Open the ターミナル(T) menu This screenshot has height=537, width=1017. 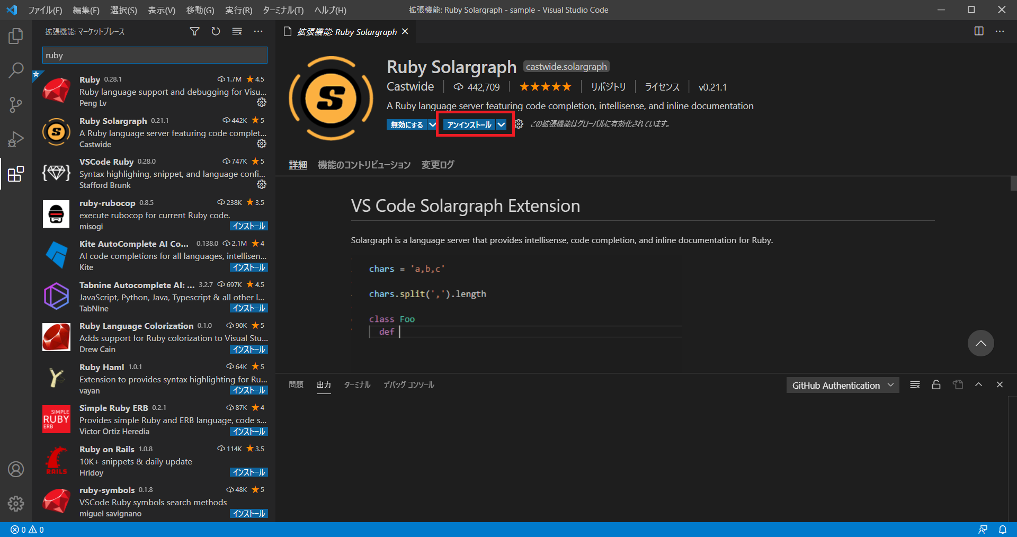point(283,10)
